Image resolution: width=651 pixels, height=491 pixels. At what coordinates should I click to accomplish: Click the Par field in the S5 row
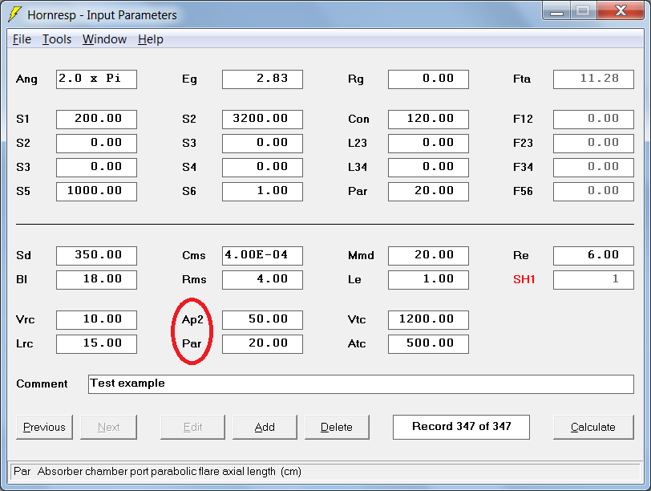click(428, 192)
